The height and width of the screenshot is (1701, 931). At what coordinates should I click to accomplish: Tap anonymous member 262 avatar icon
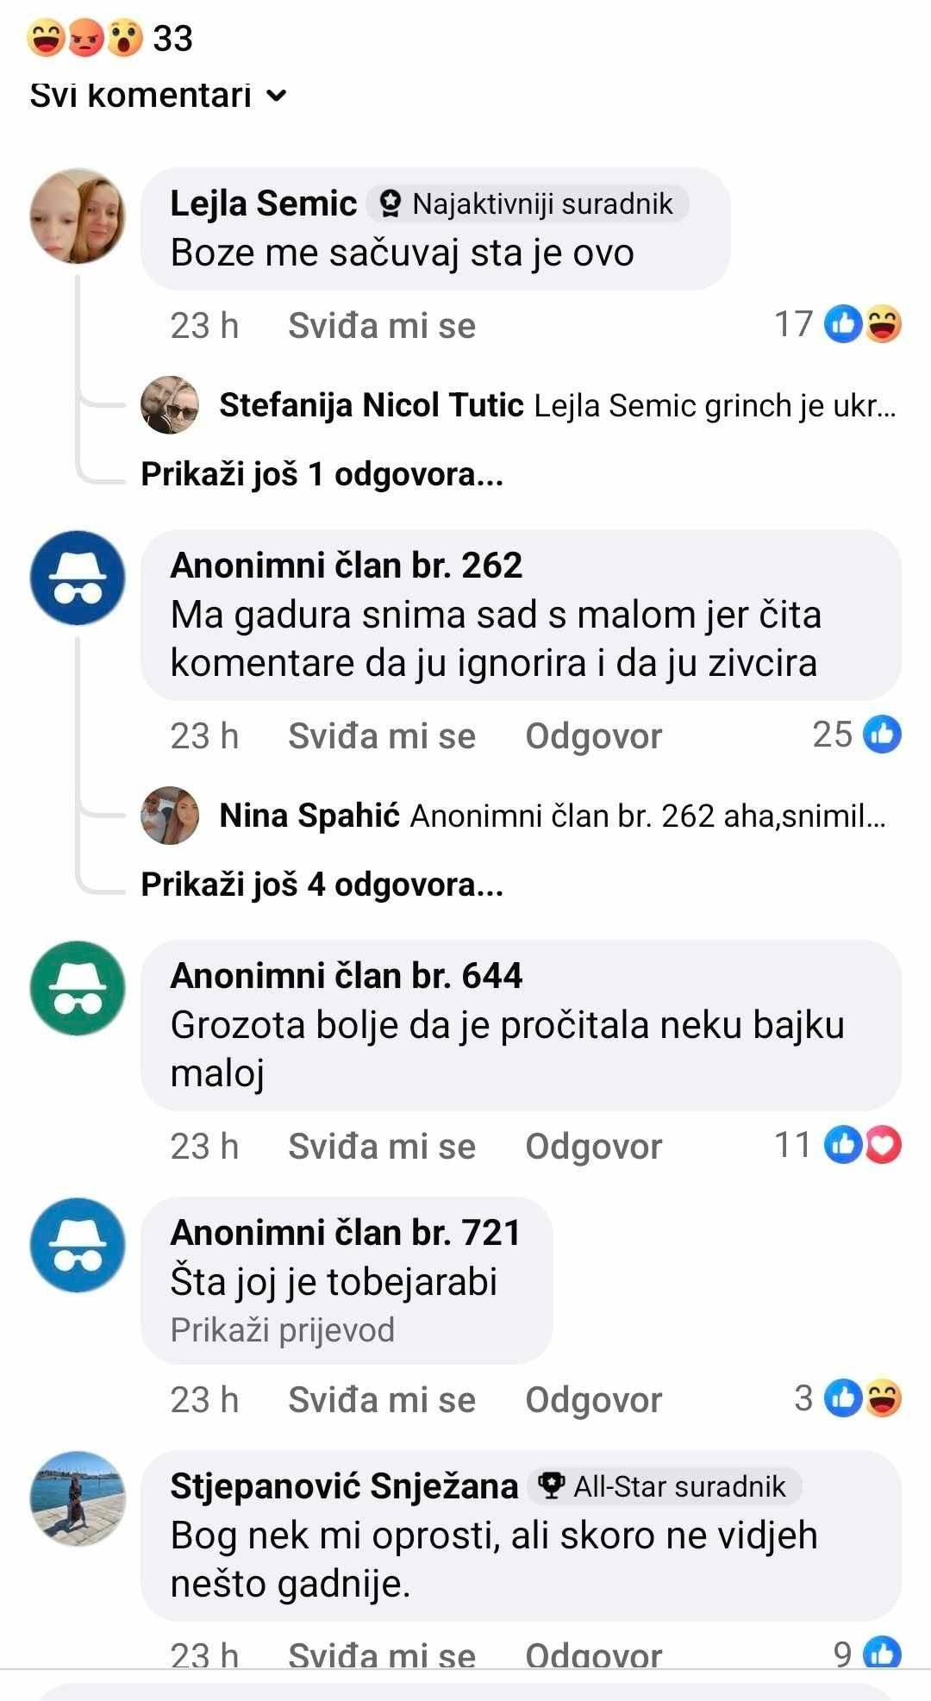pos(78,578)
